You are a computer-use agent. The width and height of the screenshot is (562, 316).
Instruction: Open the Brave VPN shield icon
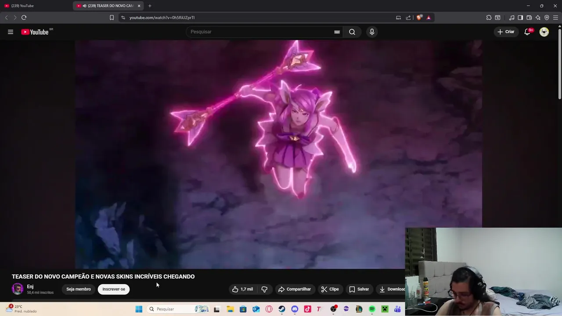pos(547,18)
